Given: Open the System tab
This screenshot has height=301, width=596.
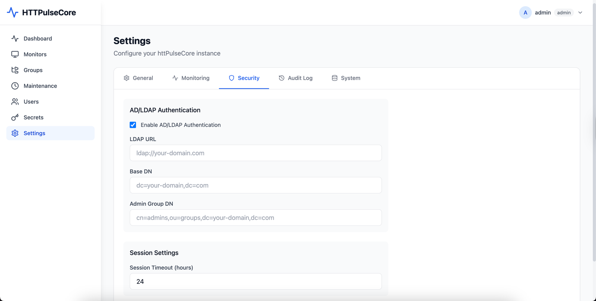Looking at the screenshot, I should click(x=346, y=78).
